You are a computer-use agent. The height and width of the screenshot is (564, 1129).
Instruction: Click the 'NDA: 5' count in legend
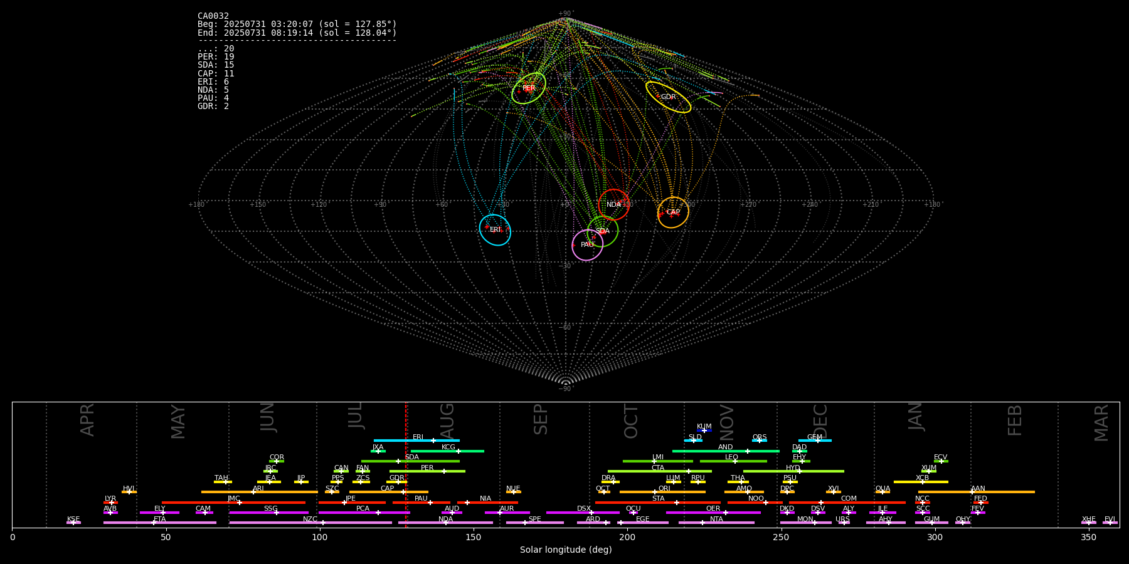(x=213, y=90)
